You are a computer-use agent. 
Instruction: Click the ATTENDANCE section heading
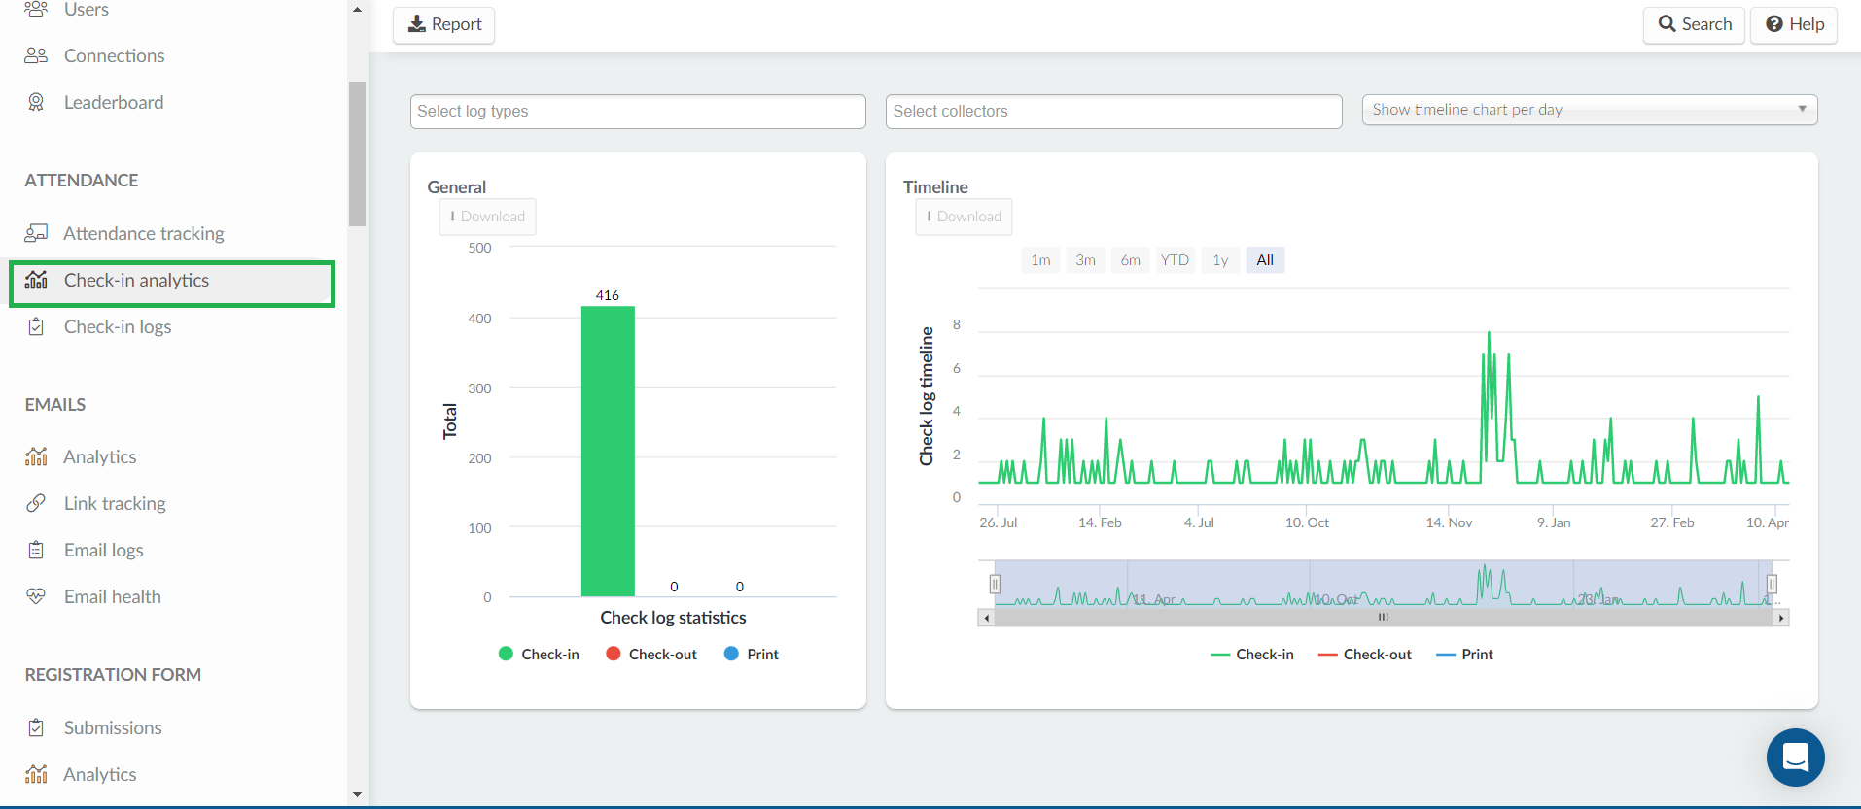(x=82, y=181)
